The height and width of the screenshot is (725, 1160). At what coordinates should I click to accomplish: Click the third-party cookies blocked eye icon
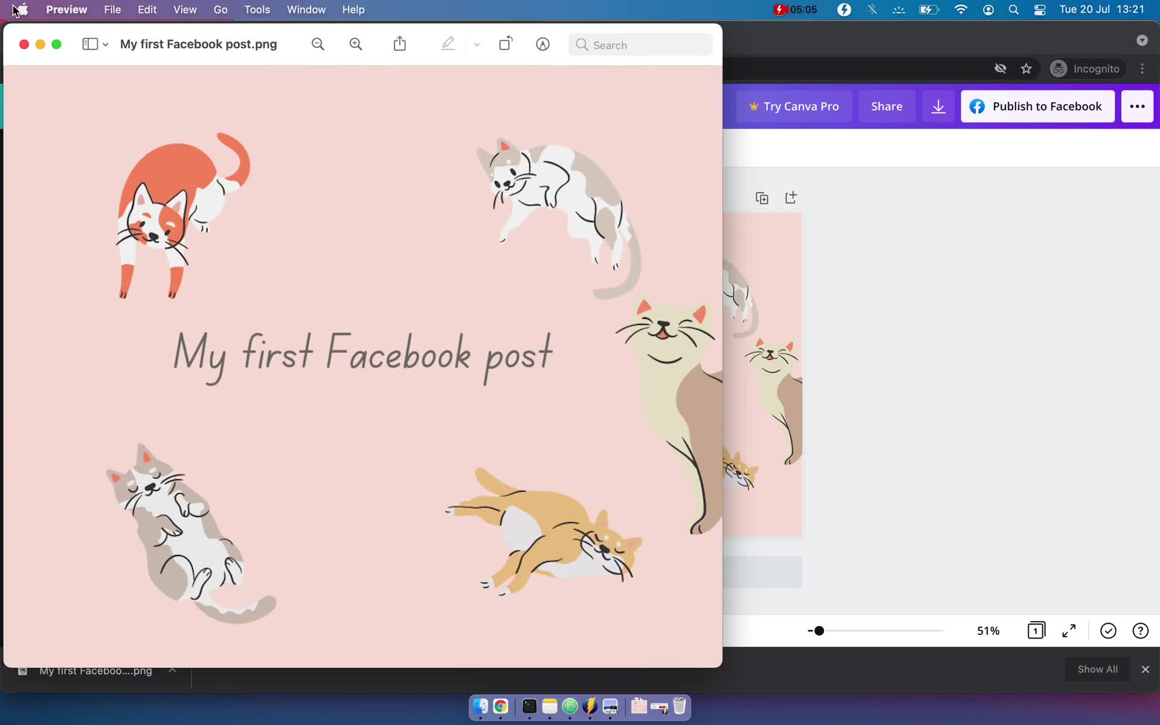tap(1000, 69)
